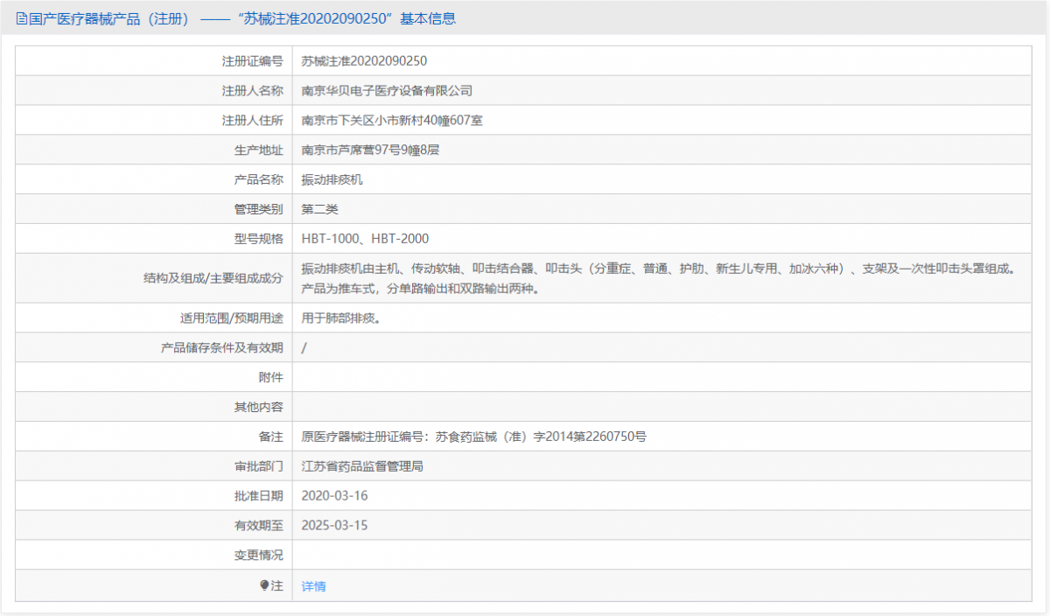Click the approval date 2020-03-16
Viewport: 1050px width, 616px height.
334,496
